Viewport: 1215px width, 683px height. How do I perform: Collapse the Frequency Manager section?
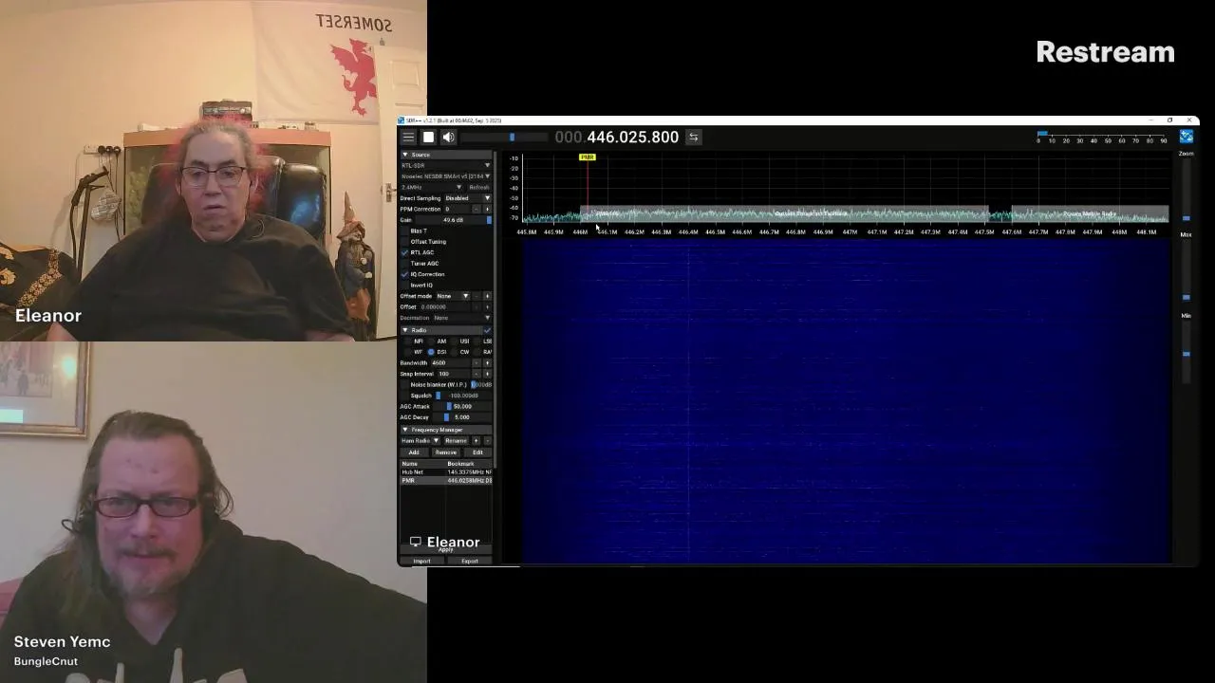click(x=446, y=430)
